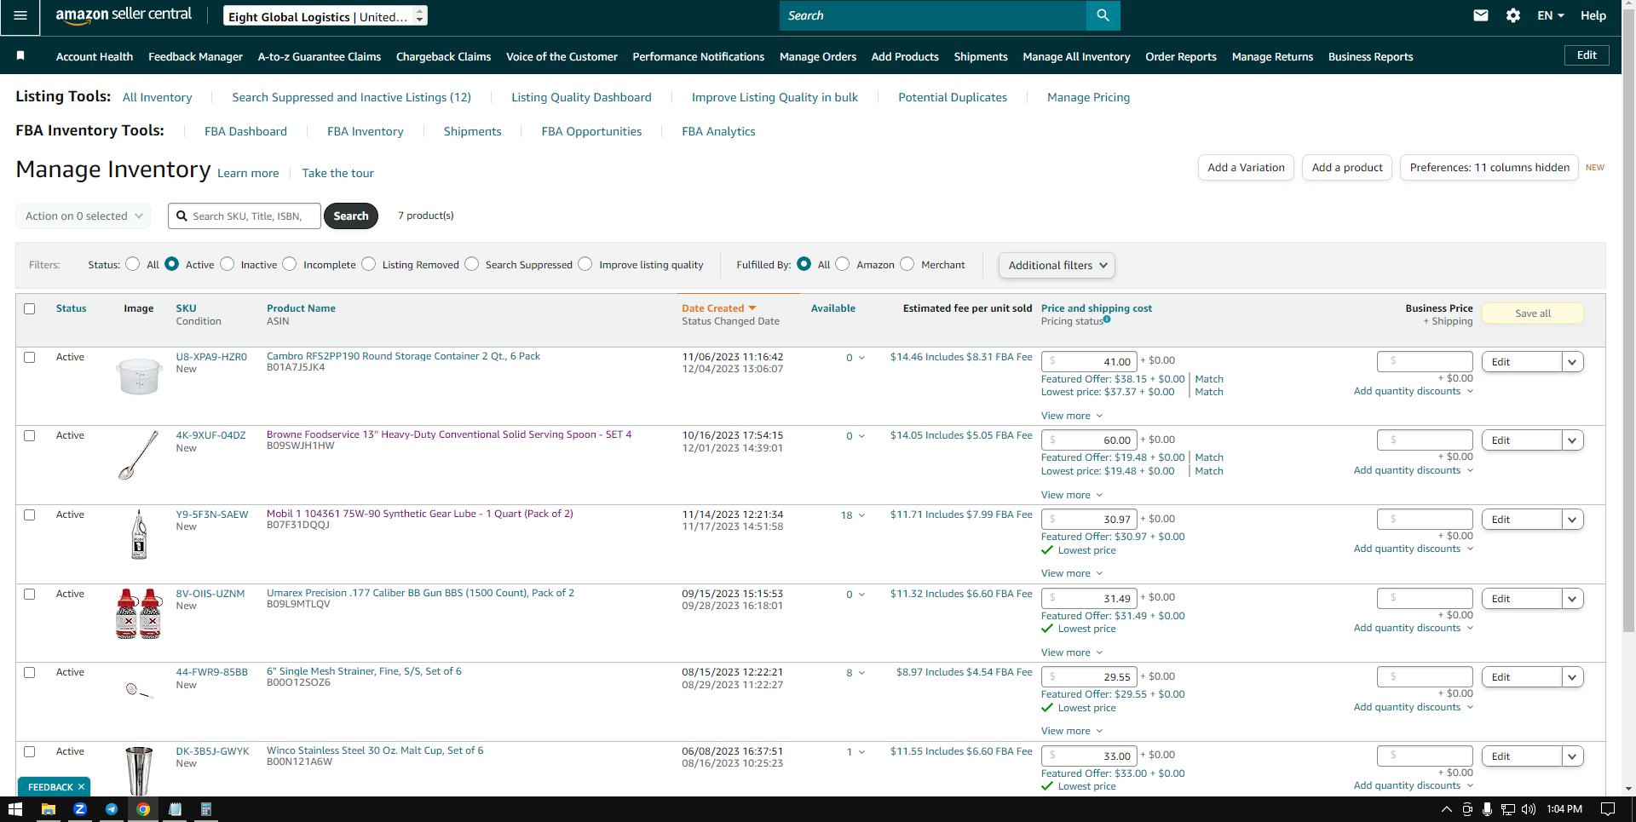The image size is (1636, 822).
Task: Open the network tray icon
Action: (1508, 809)
